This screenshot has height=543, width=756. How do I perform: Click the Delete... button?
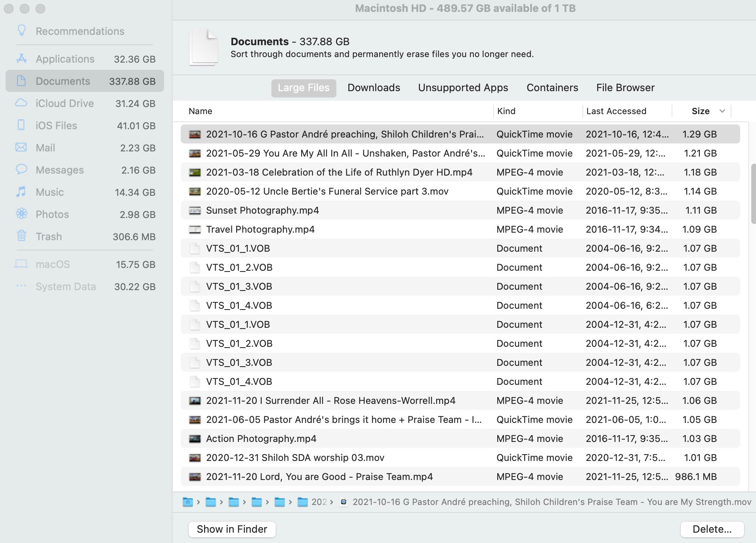tap(712, 529)
